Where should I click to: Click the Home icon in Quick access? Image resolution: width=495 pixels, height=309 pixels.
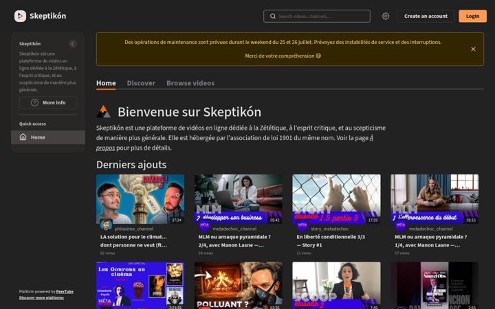[x=23, y=137]
